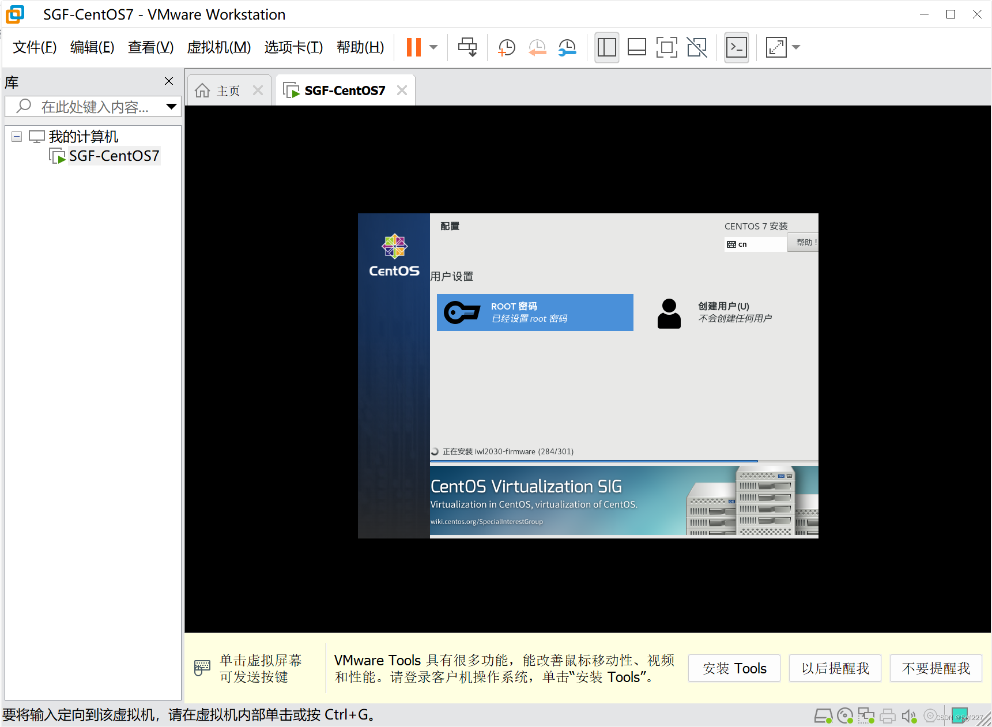Take a snapshot of the VM
The image size is (992, 727).
click(x=506, y=47)
